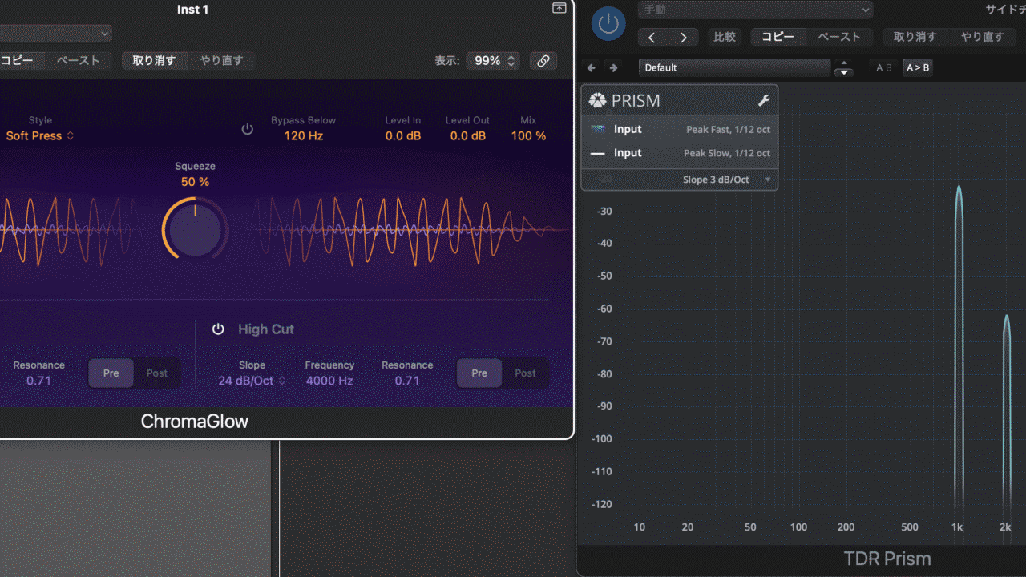The width and height of the screenshot is (1026, 577).
Task: Open Prism settings wrench icon
Action: [x=763, y=101]
